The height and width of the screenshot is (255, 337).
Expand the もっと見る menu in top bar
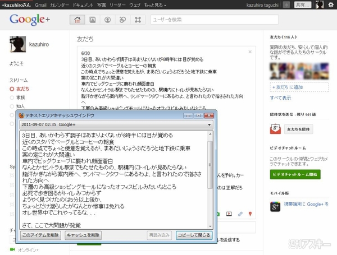click(155, 5)
